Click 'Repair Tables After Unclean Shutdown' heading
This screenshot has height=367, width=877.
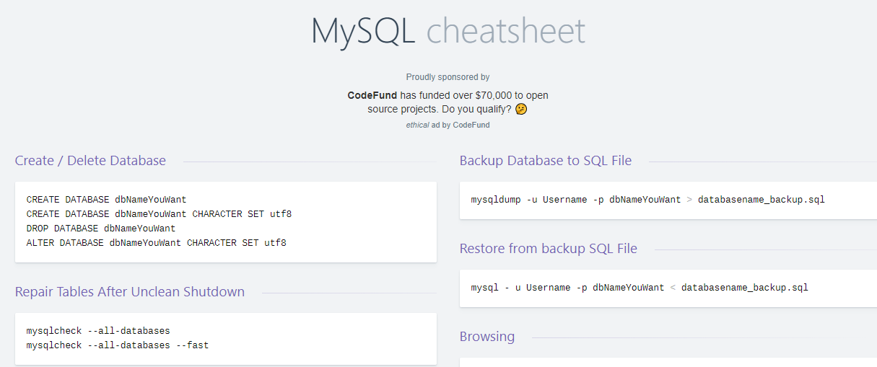click(130, 292)
